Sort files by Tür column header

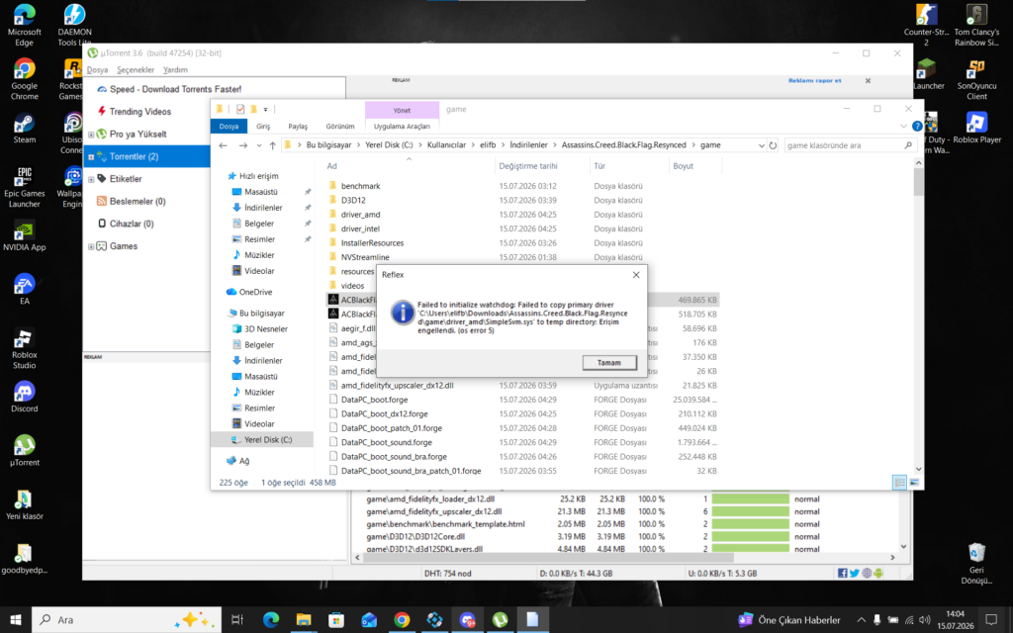pos(599,166)
